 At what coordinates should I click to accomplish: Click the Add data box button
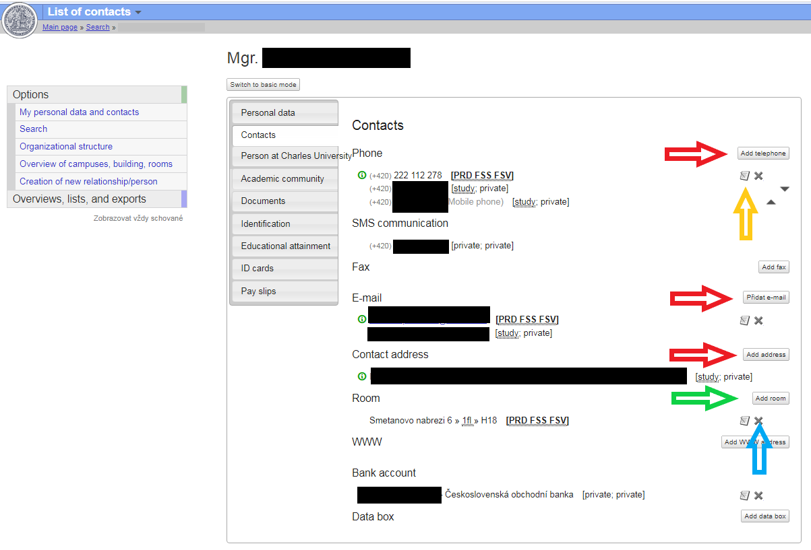point(765,516)
